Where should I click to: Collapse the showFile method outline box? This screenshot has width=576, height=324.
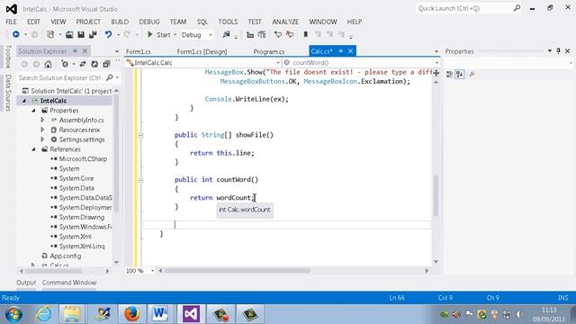[140, 135]
